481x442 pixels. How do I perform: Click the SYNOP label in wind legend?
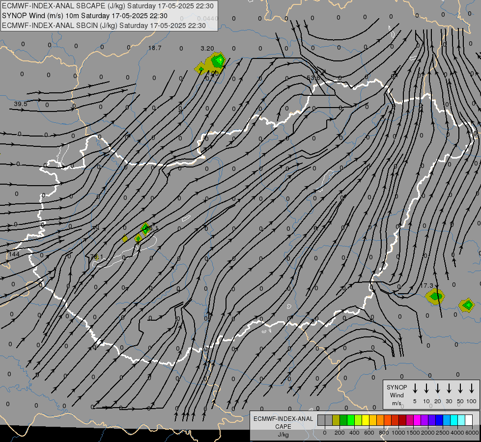tap(396, 387)
